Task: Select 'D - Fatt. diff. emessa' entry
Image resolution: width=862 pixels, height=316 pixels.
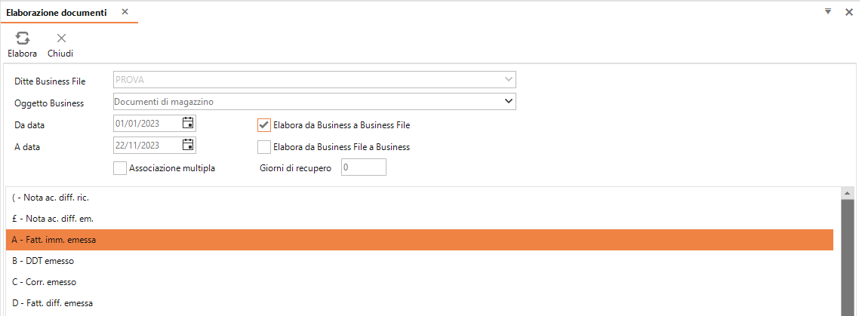Action: coord(420,303)
